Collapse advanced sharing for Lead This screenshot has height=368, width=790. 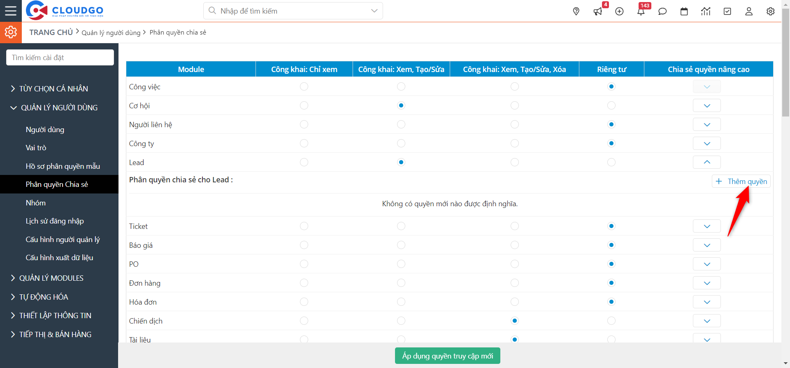(707, 162)
